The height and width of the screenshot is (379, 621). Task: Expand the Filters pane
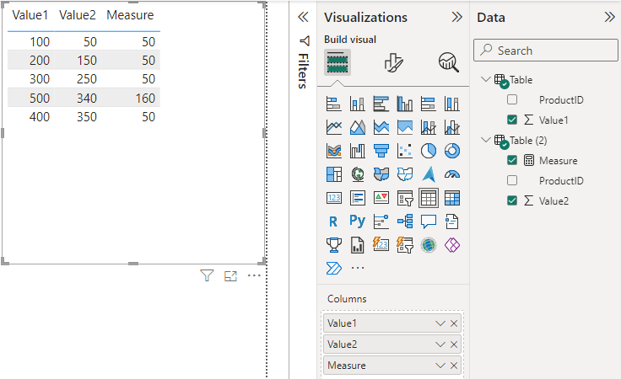(x=303, y=17)
